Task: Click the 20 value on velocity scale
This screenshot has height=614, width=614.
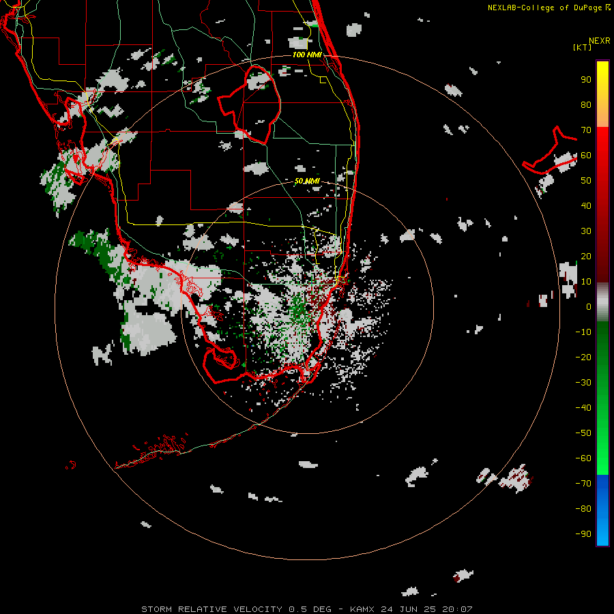Action: pos(586,257)
